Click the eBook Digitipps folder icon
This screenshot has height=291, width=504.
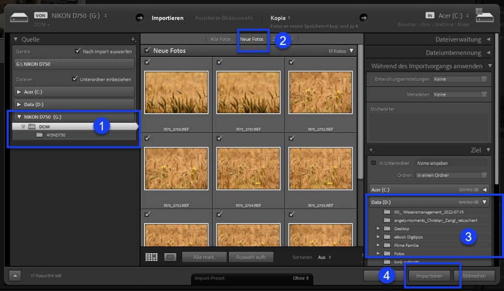387,237
